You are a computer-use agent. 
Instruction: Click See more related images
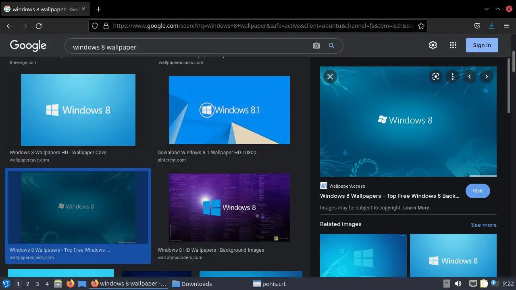tap(484, 225)
